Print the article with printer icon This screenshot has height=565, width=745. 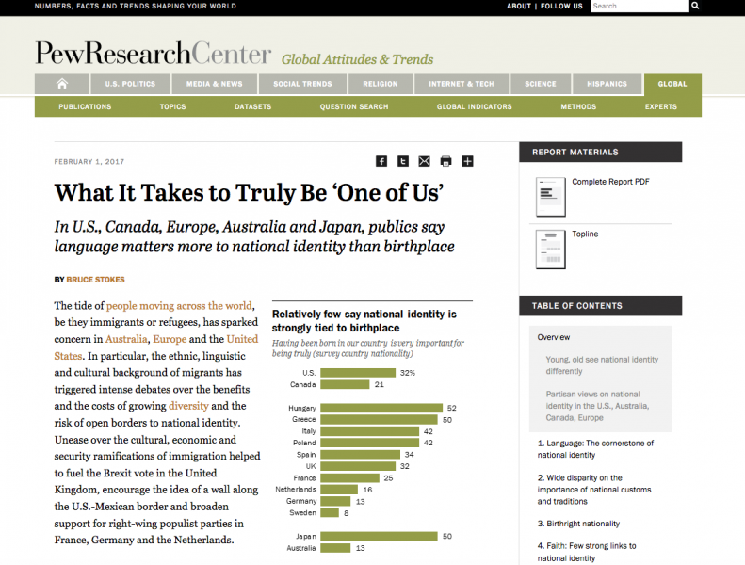[x=445, y=161]
